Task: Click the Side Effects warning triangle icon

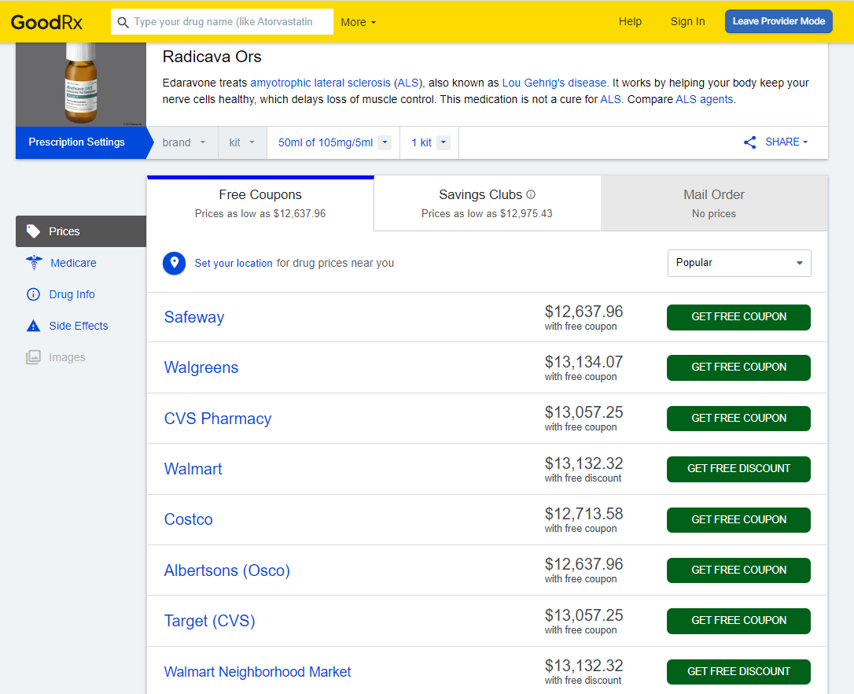Action: coord(33,326)
